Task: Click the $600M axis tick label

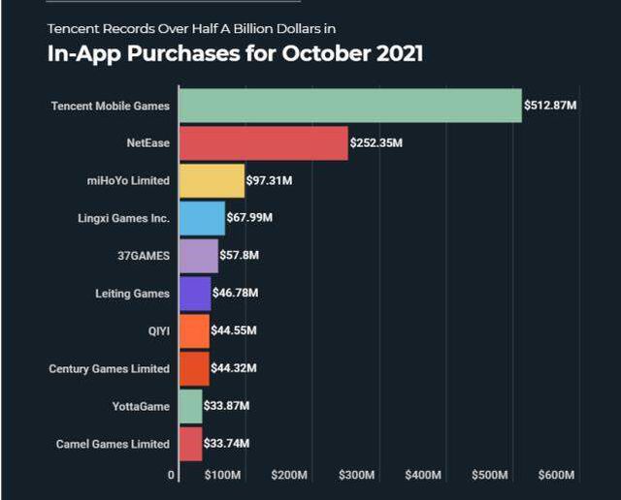Action: coord(556,475)
